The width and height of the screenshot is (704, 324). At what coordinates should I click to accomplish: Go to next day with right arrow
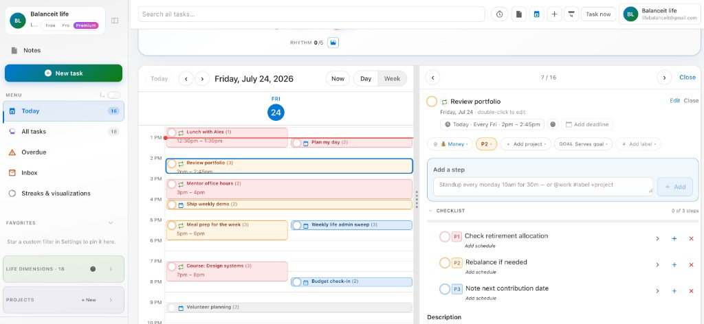tap(202, 79)
